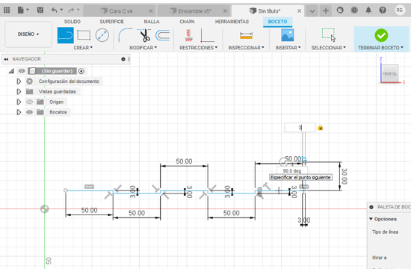Image resolution: width=414 pixels, height=269 pixels.
Task: Open the document tabs list chevron
Action: click(312, 10)
